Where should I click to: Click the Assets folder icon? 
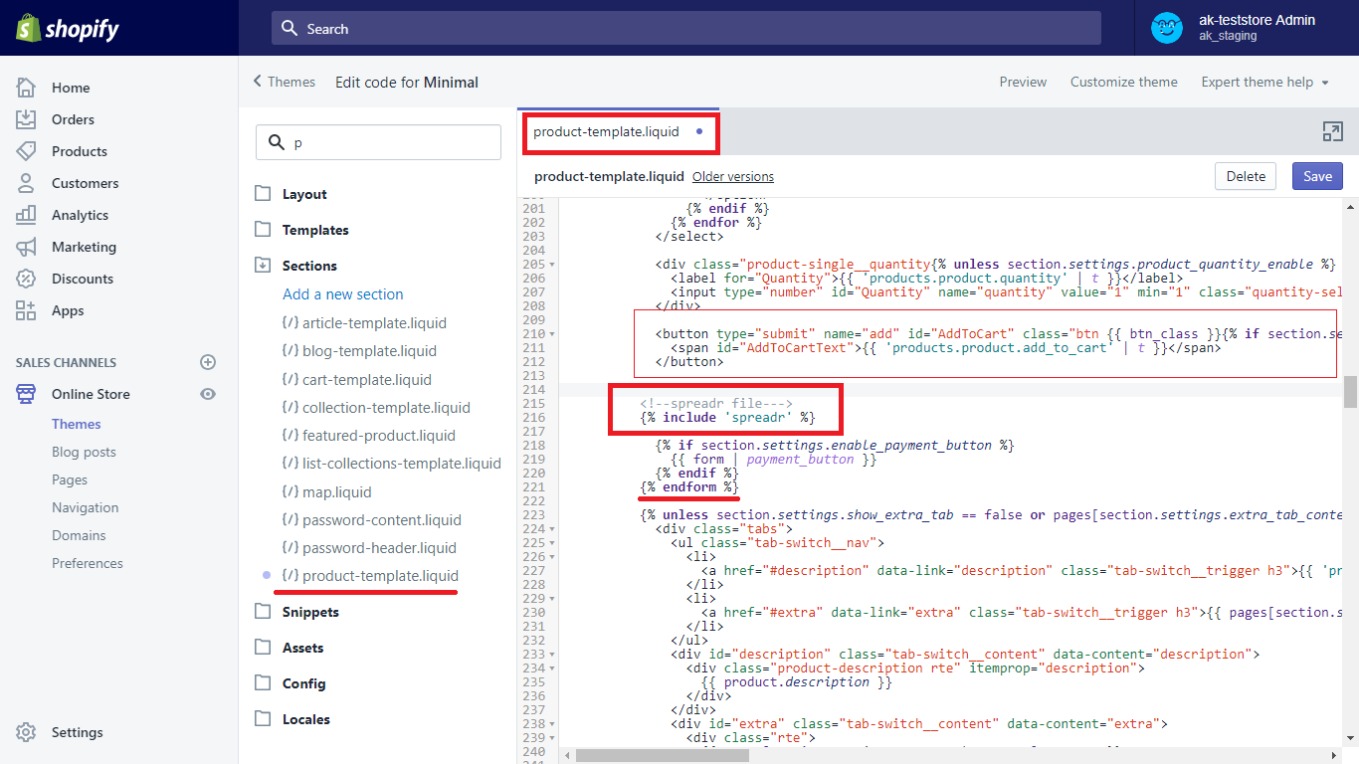263,648
